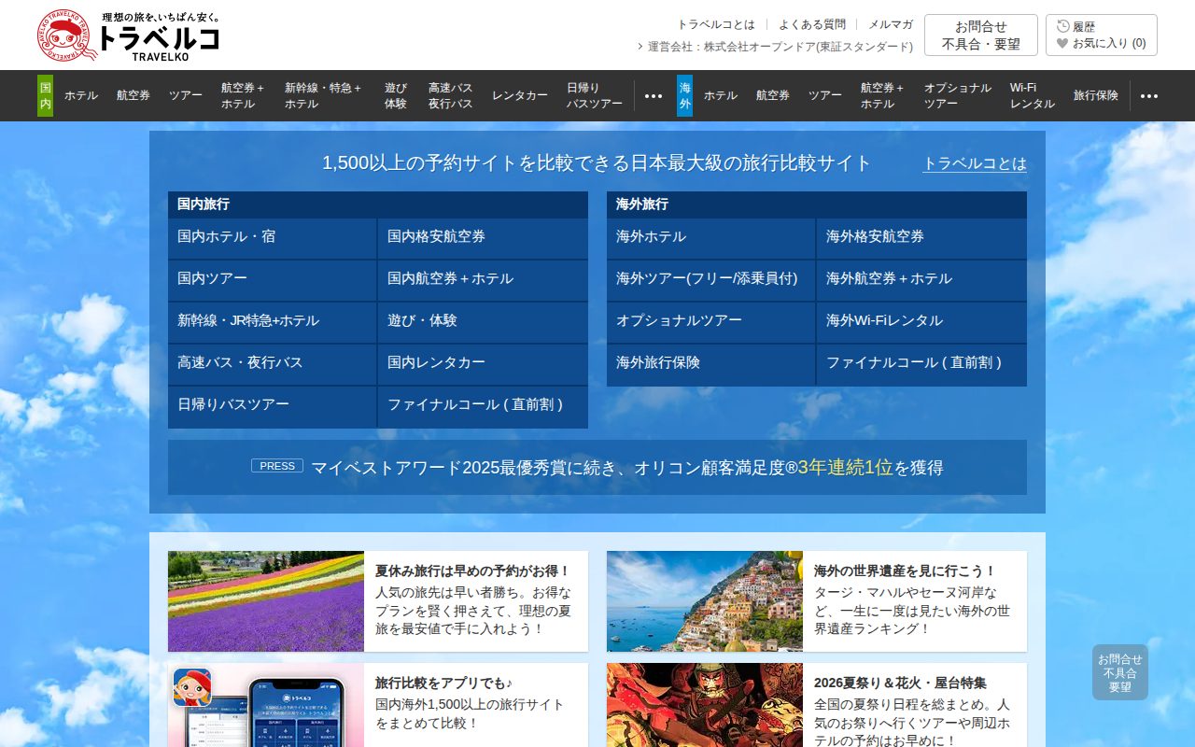The height and width of the screenshot is (747, 1195).
Task: Open the 履歴 history button
Action: point(1076,26)
